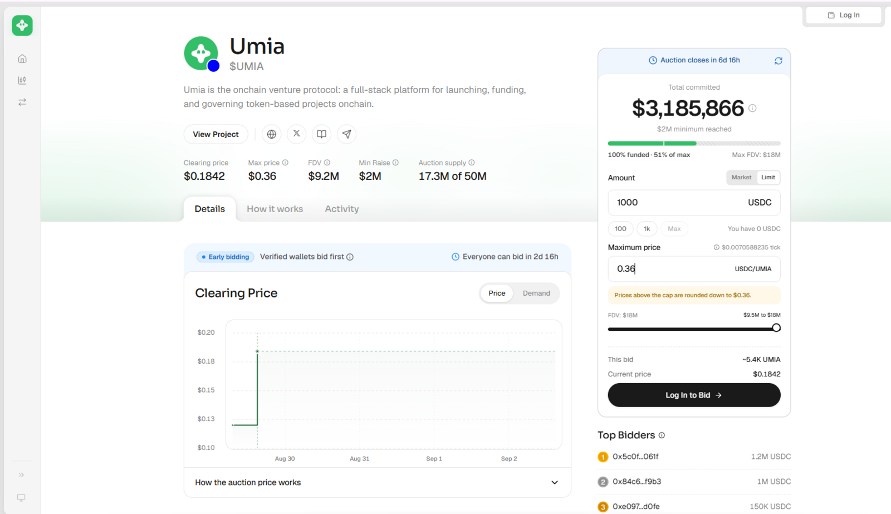Select the Details tab
This screenshot has height=514, width=891.
tap(210, 209)
